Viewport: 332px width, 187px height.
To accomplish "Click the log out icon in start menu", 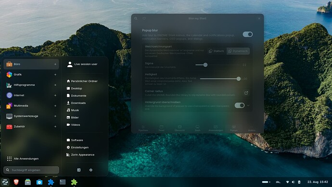I will [x=79, y=170].
